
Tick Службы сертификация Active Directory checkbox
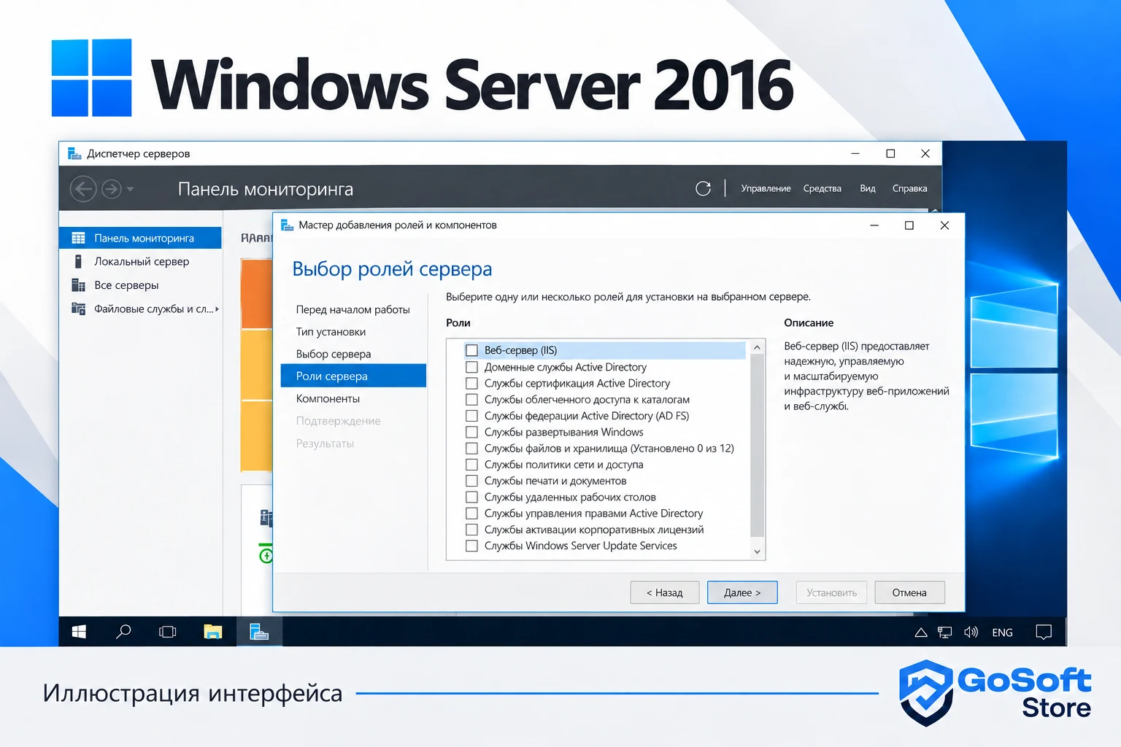471,383
